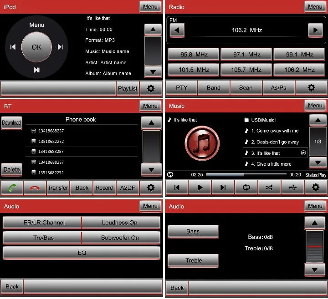Skip to previous track on iPod wheel
The width and height of the screenshot is (328, 299).
coord(13,47)
